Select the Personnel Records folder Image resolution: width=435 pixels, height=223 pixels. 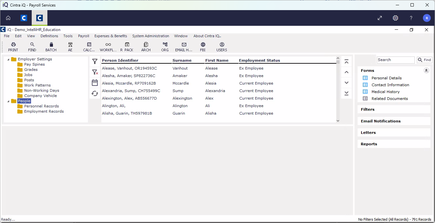pyautogui.click(x=41, y=106)
